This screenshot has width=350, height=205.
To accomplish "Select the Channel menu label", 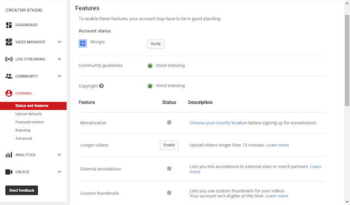I will pyautogui.click(x=24, y=93).
